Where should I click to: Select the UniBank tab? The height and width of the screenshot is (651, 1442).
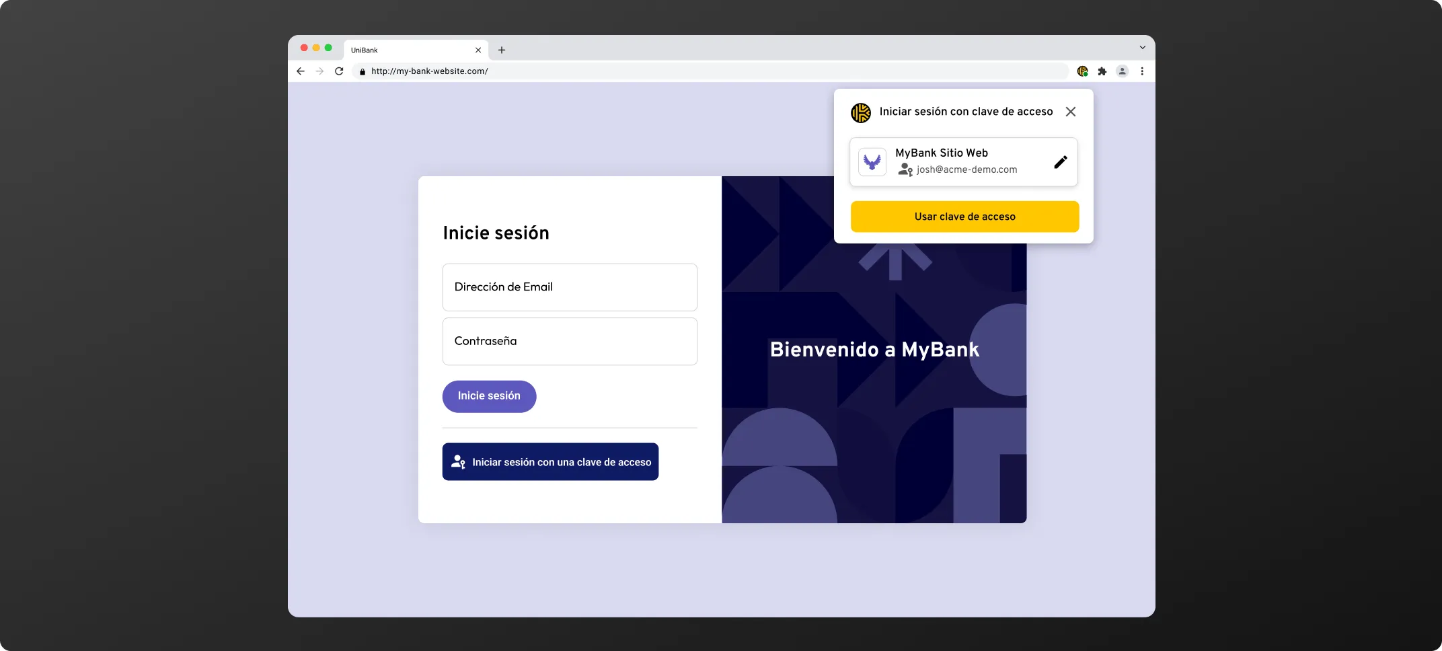416,50
